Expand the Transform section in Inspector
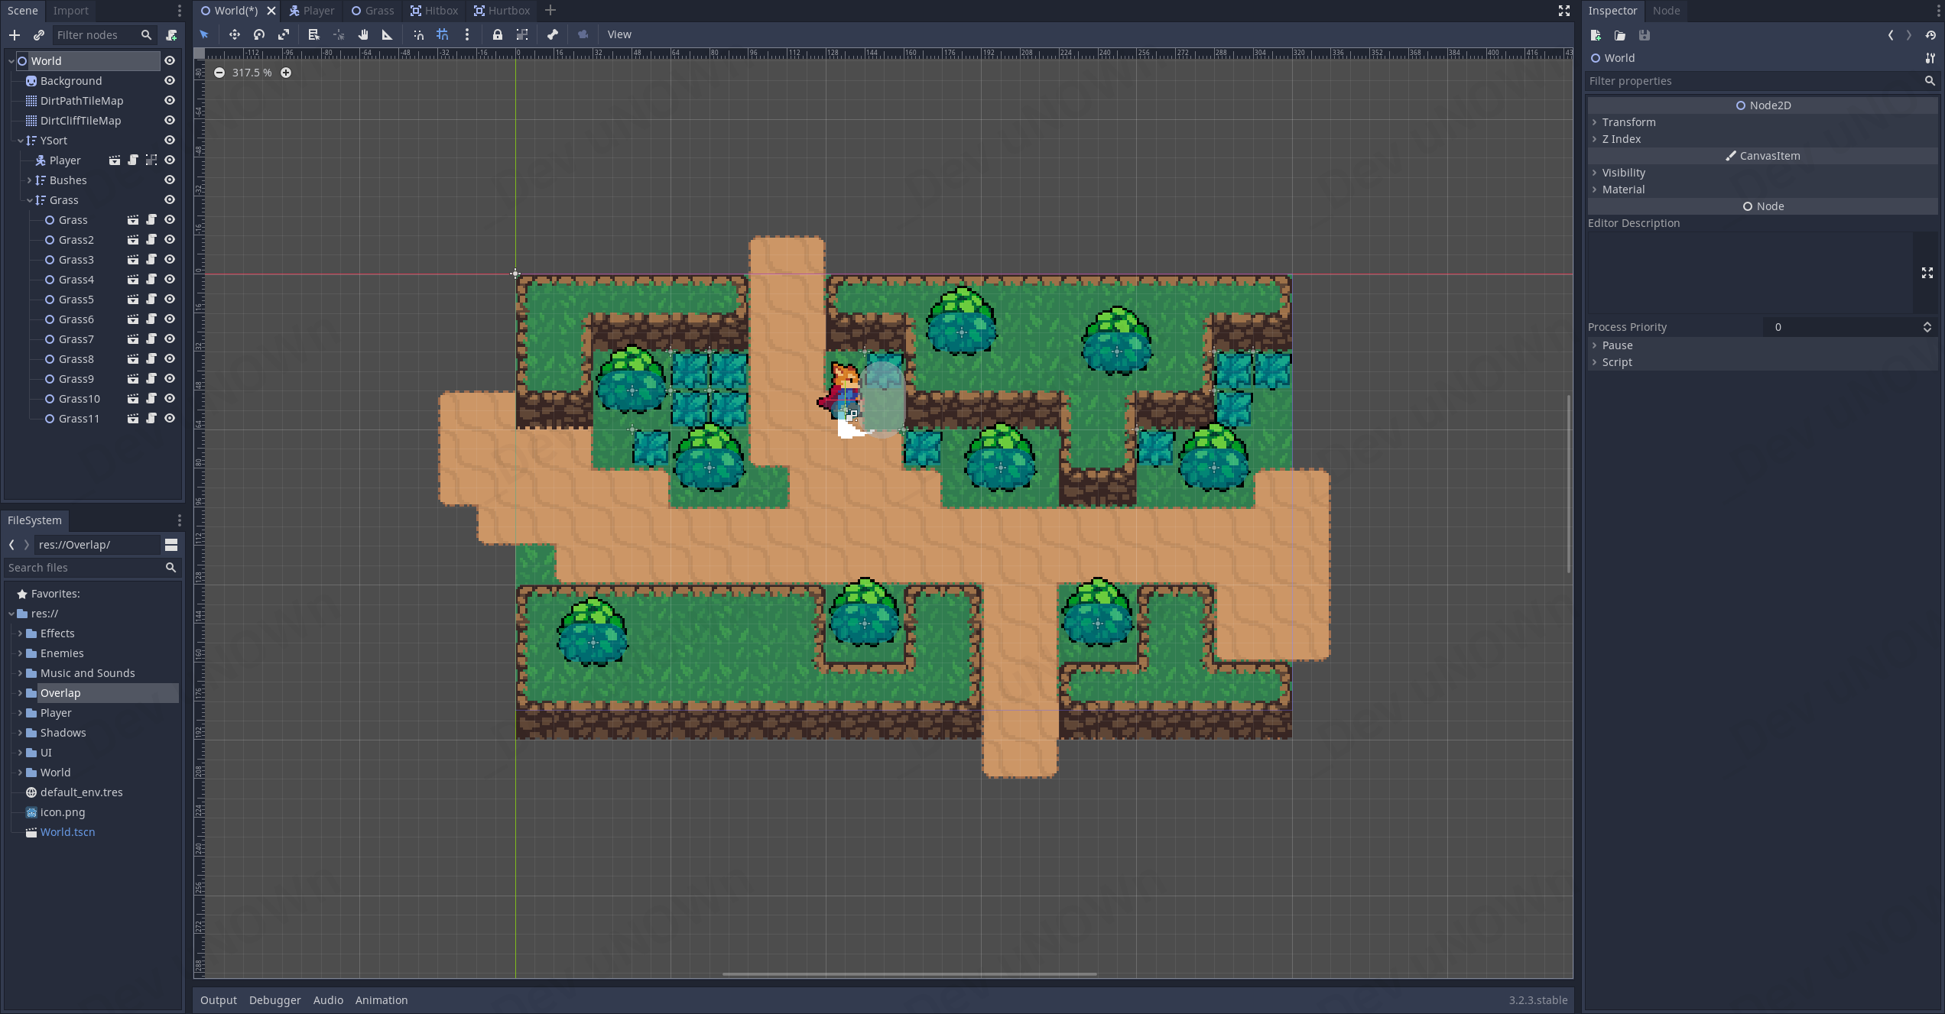The image size is (1945, 1014). point(1628,122)
